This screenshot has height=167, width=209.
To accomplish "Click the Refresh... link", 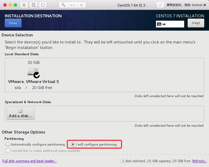I will pos(199,161).
